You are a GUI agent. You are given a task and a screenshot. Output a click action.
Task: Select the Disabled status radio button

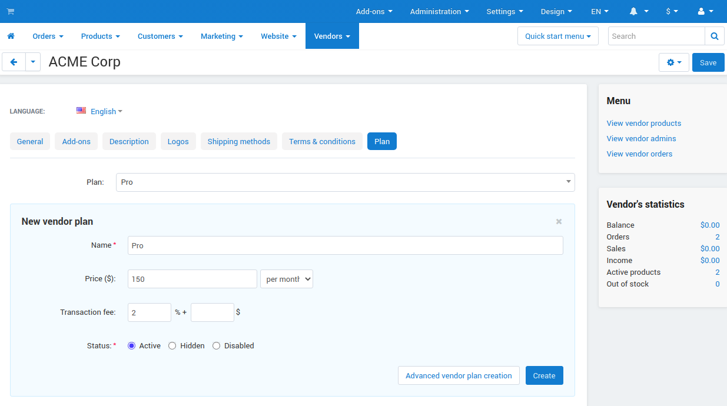tap(216, 346)
